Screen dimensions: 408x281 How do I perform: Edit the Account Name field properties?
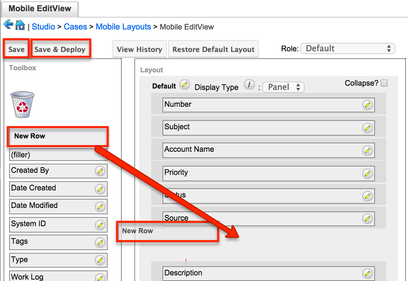pyautogui.click(x=368, y=150)
